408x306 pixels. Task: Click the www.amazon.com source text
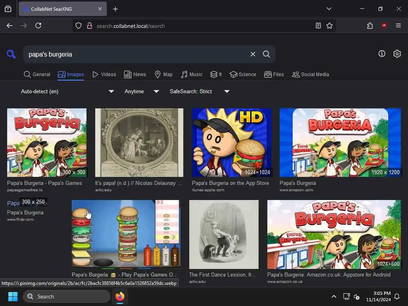tap(296, 190)
